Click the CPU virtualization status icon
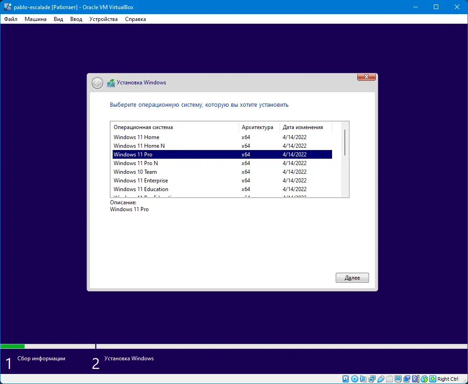 pyautogui.click(x=414, y=379)
